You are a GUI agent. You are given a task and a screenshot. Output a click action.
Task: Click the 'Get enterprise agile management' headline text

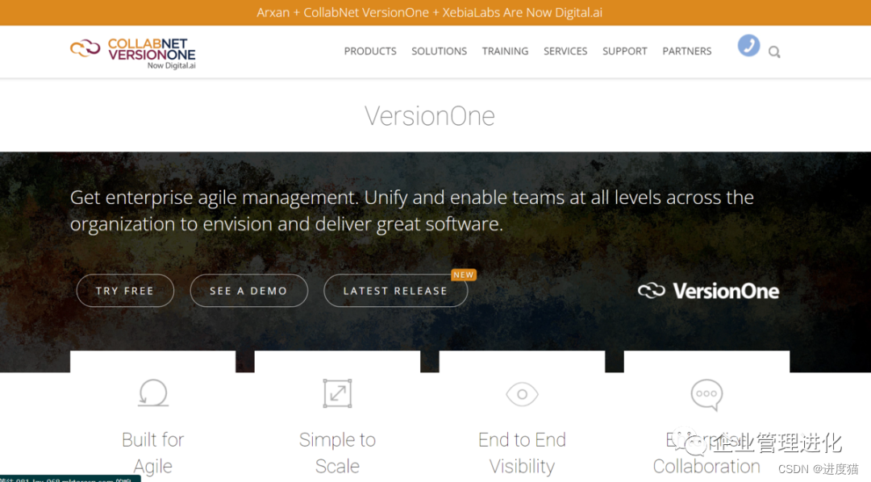411,210
